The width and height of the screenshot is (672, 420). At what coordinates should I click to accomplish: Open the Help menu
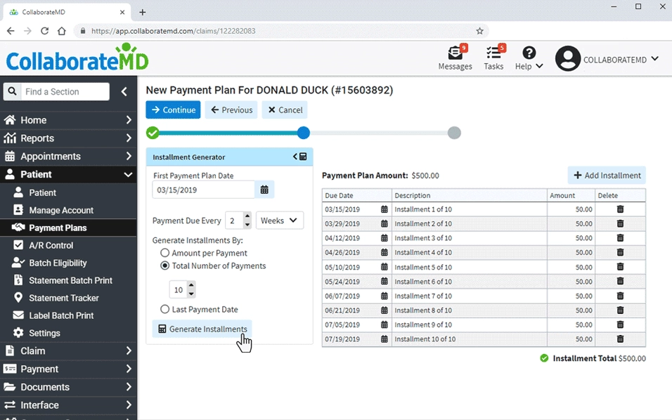click(x=527, y=58)
